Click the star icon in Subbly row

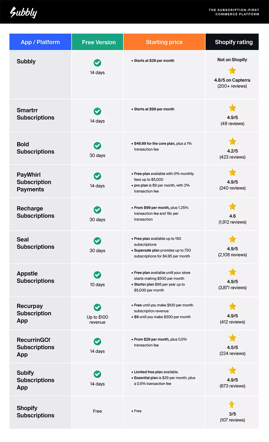232,71
